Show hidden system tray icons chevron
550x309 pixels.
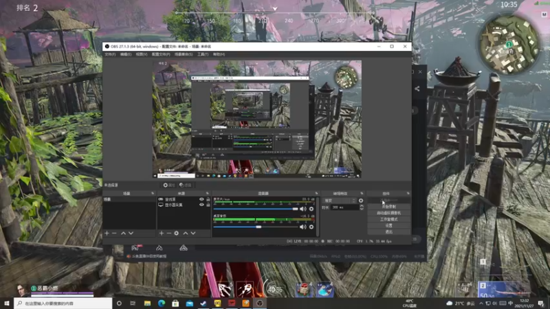[x=481, y=304]
